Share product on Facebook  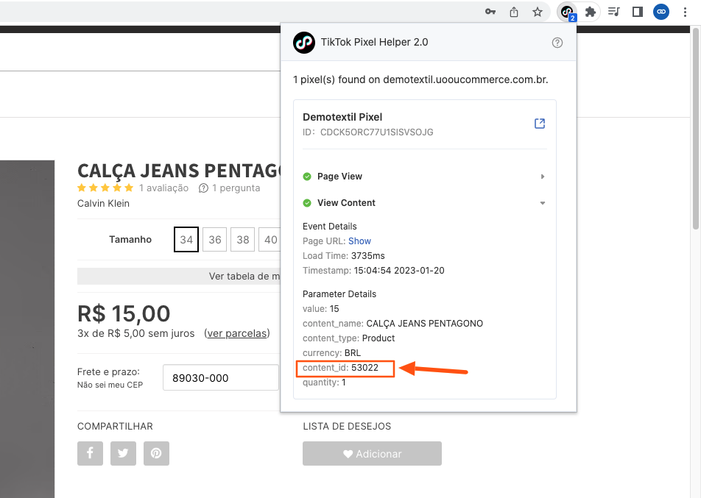90,453
